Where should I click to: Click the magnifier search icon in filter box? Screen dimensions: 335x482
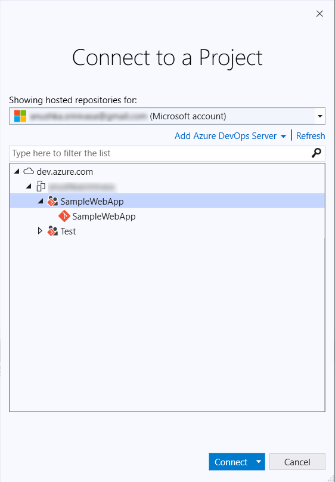click(x=317, y=153)
